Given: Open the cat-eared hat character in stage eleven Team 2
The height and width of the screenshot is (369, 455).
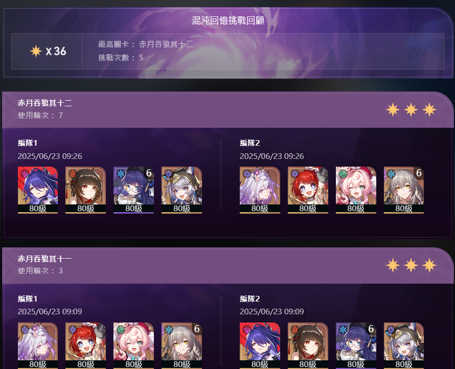Looking at the screenshot, I should tap(404, 345).
